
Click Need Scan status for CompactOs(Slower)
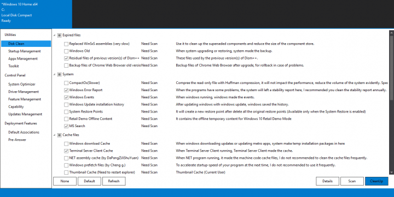click(149, 83)
